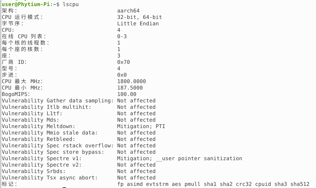Click the 100.00 BogoMIPS value

(127, 94)
